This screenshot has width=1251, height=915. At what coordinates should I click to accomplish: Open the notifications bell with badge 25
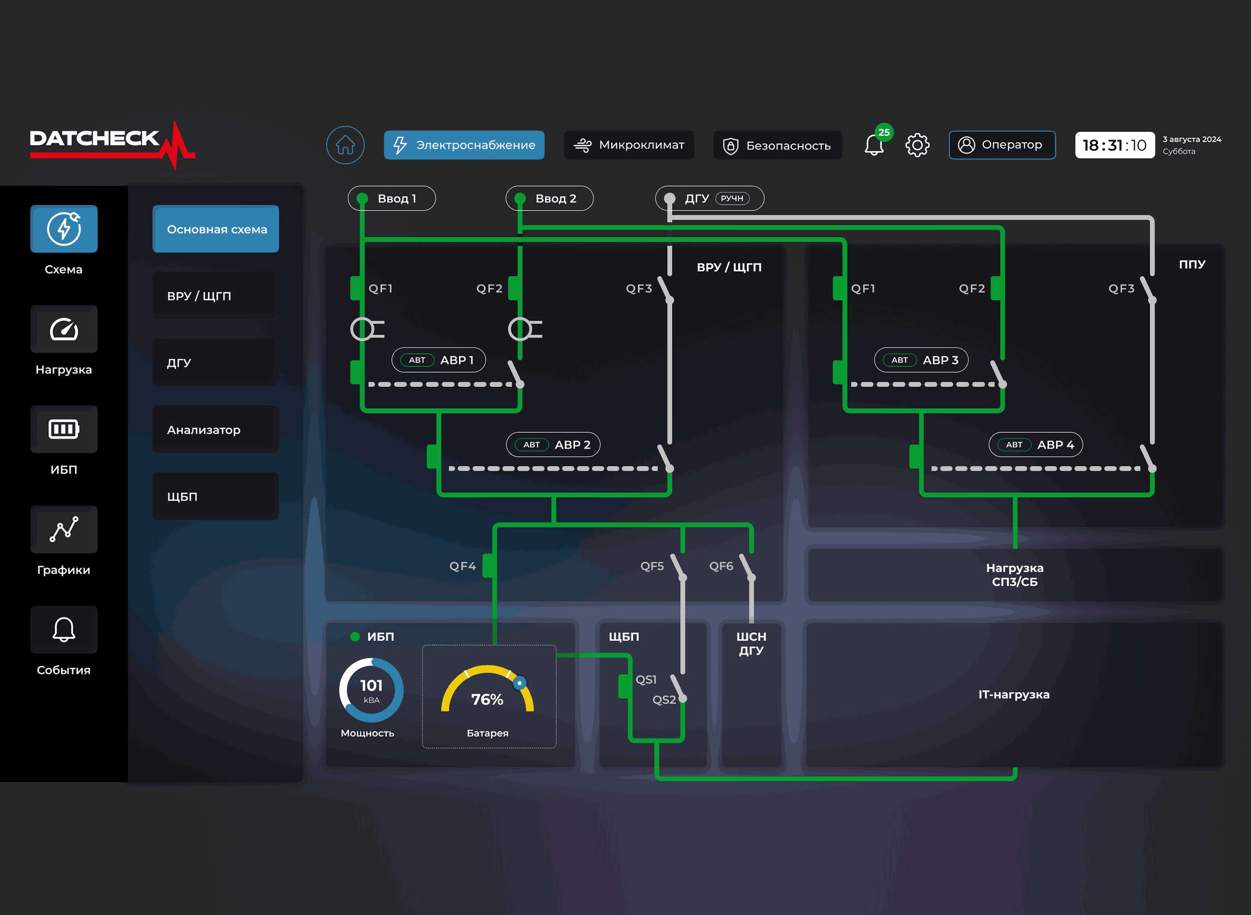point(874,145)
